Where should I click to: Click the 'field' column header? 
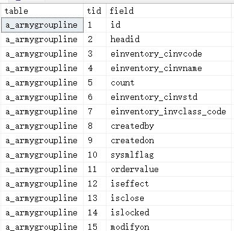point(168,11)
